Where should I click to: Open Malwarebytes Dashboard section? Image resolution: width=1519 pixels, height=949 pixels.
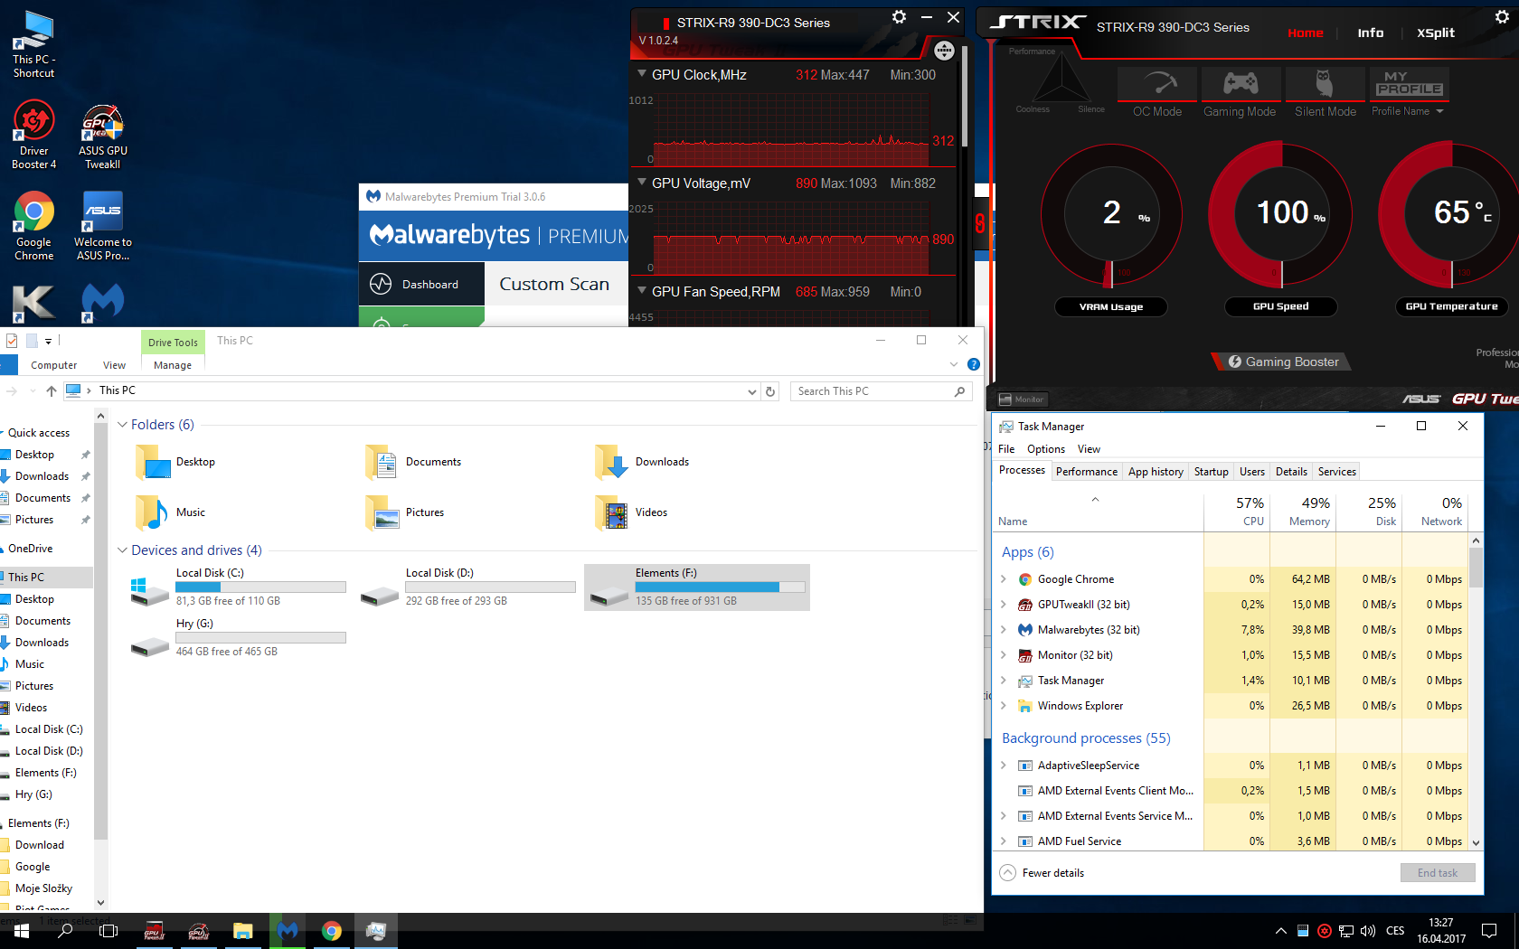(421, 284)
